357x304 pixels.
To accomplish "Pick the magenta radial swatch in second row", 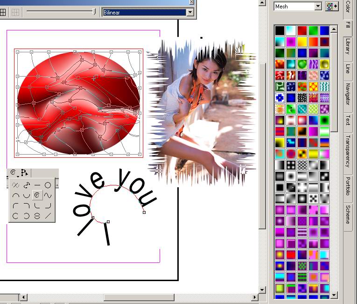I will pyautogui.click(x=291, y=42).
